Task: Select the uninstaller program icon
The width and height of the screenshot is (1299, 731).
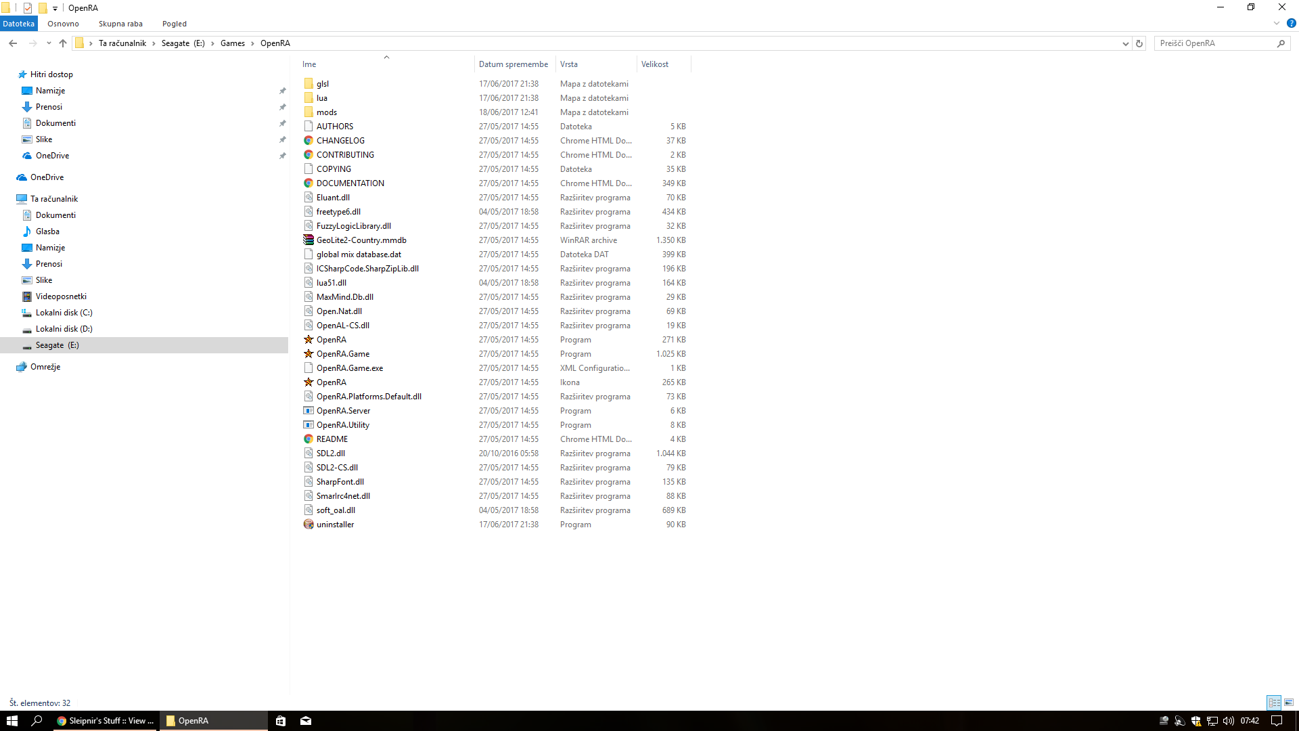Action: [x=309, y=525]
